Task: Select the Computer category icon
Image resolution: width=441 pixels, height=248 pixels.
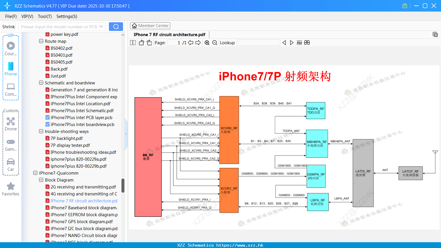Action: [x=11, y=90]
